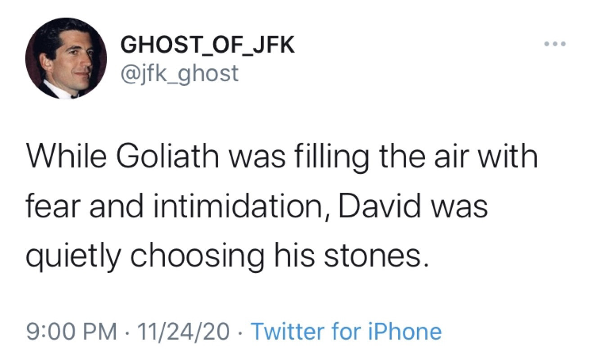
Task: Click the @jfk_ghost handle
Action: (179, 73)
